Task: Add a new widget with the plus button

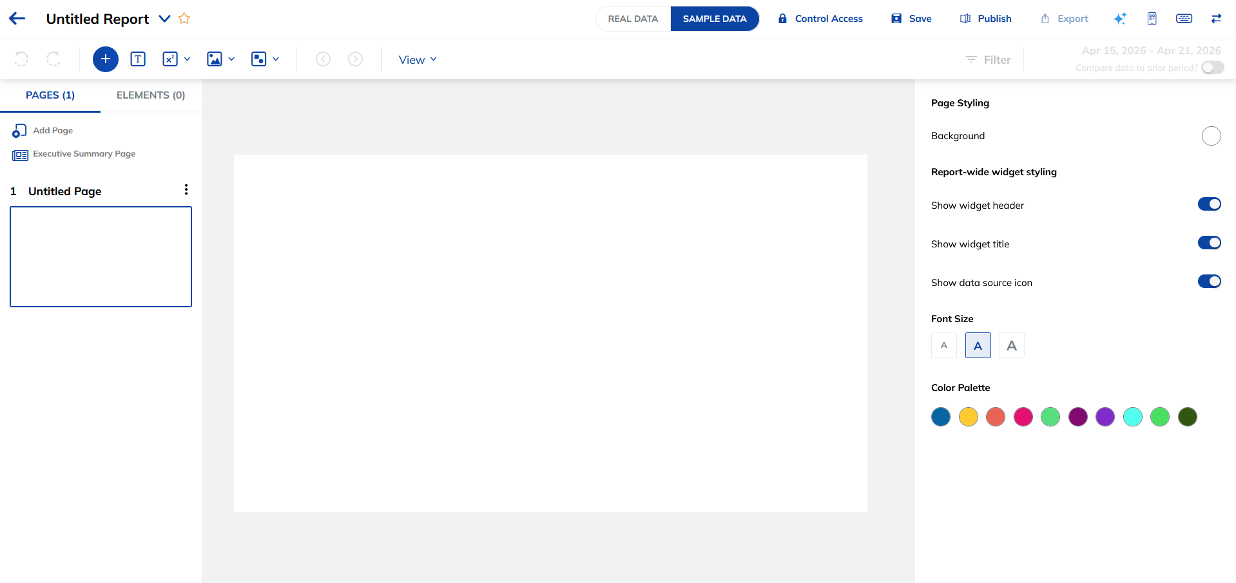Action: pyautogui.click(x=106, y=59)
